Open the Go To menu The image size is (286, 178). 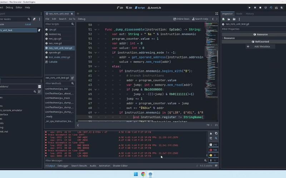click(72, 19)
